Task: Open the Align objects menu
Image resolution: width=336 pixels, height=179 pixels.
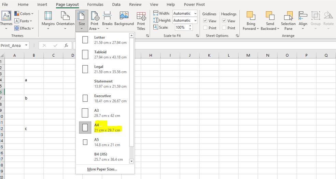Action: click(x=303, y=20)
